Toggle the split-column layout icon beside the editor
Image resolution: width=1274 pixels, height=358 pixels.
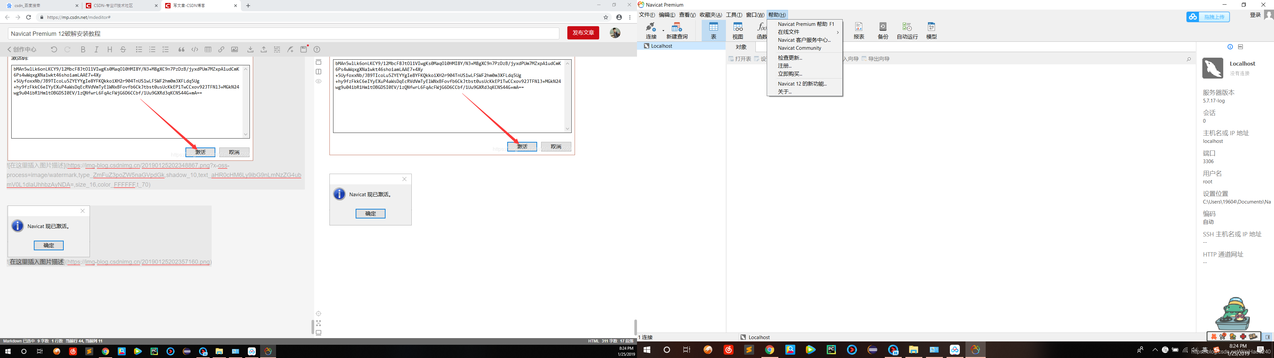tap(318, 72)
